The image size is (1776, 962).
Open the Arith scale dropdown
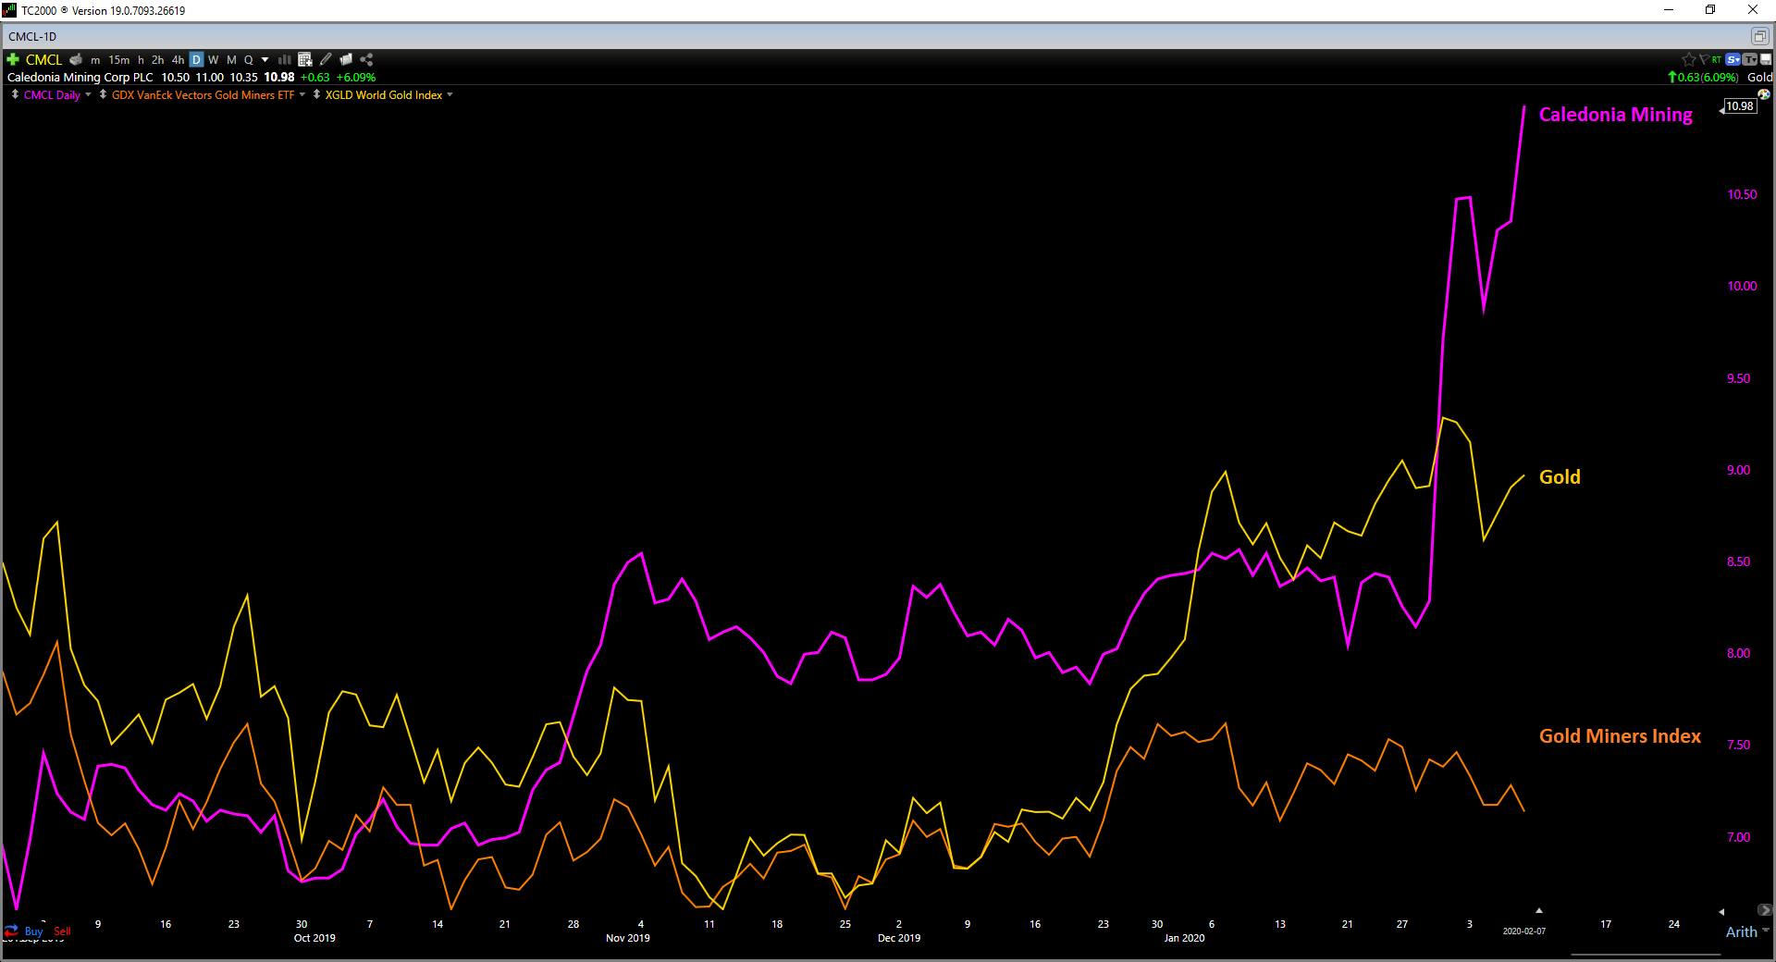(1747, 931)
